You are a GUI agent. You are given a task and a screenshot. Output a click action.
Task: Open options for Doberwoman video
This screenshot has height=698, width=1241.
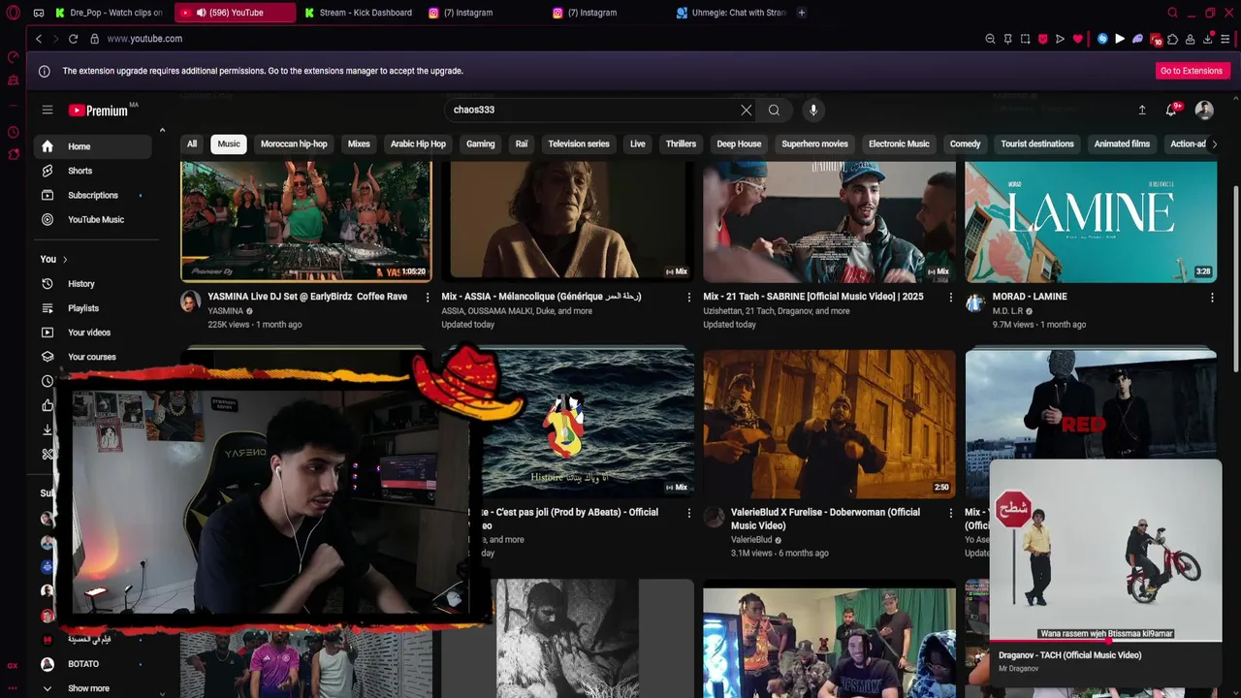click(950, 513)
